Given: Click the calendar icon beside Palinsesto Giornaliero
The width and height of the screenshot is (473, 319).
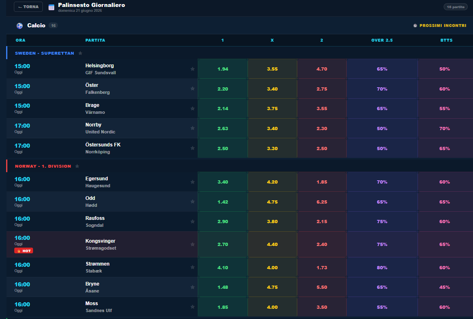Looking at the screenshot, I should (51, 7).
